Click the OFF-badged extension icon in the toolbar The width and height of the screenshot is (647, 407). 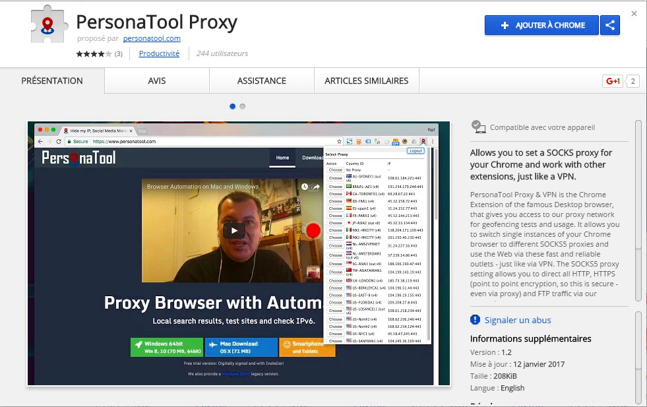tap(396, 141)
